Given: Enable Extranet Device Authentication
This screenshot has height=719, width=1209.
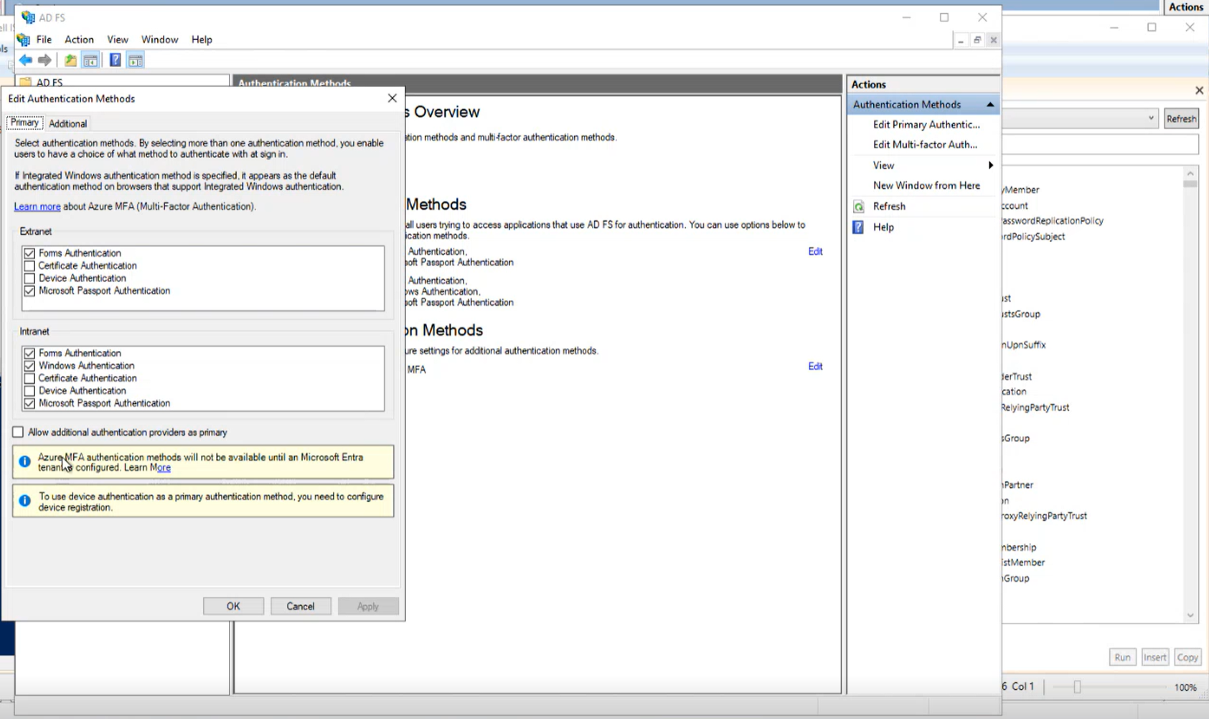Looking at the screenshot, I should (29, 278).
